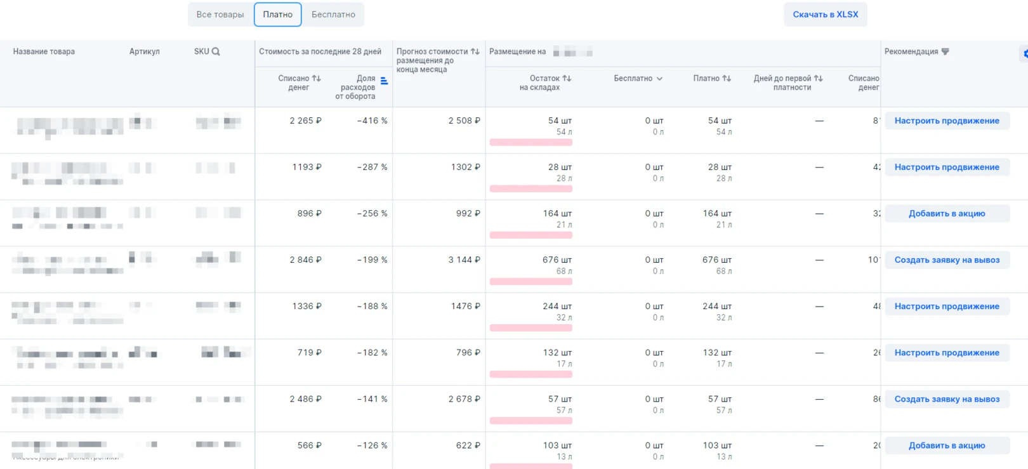This screenshot has width=1028, height=469.
Task: Open table settings gear icon
Action: click(x=1024, y=54)
